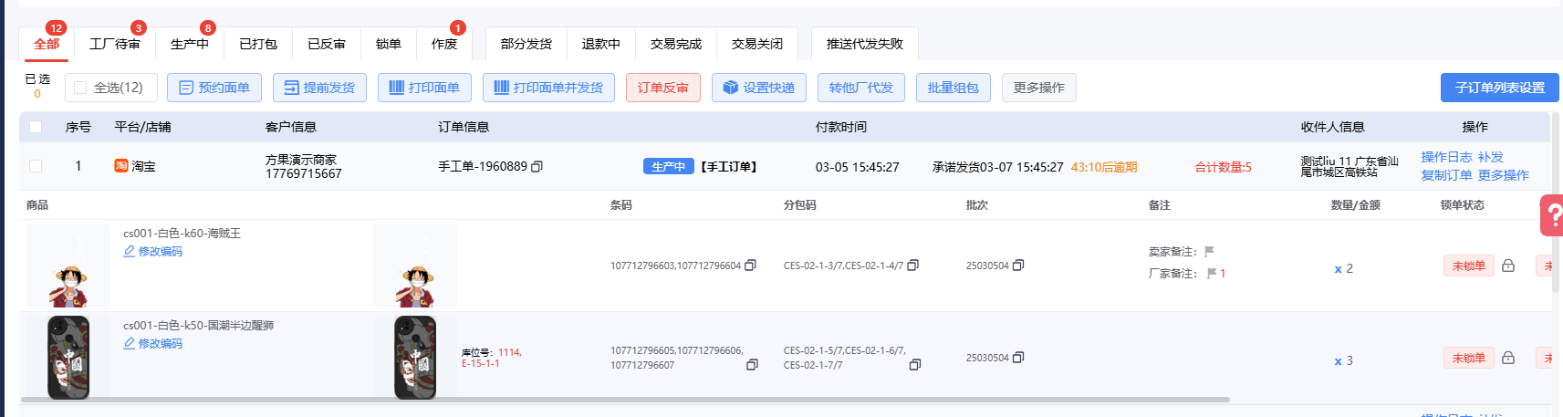Open 操作日志 for order 1

[1446, 157]
